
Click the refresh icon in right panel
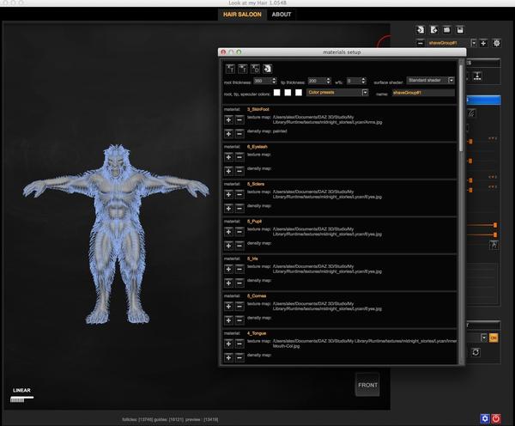(476, 352)
